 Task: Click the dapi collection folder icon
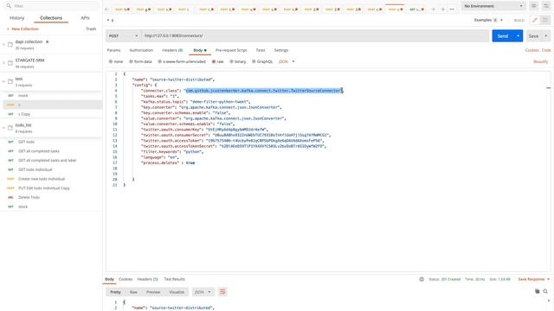pyautogui.click(x=10, y=44)
